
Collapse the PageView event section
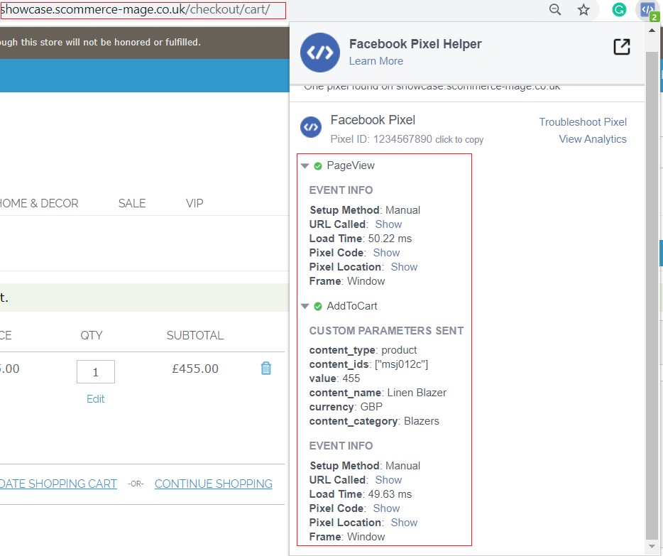[x=305, y=165]
